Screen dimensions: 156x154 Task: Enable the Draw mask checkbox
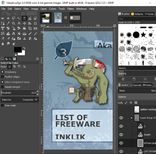pos(2,105)
